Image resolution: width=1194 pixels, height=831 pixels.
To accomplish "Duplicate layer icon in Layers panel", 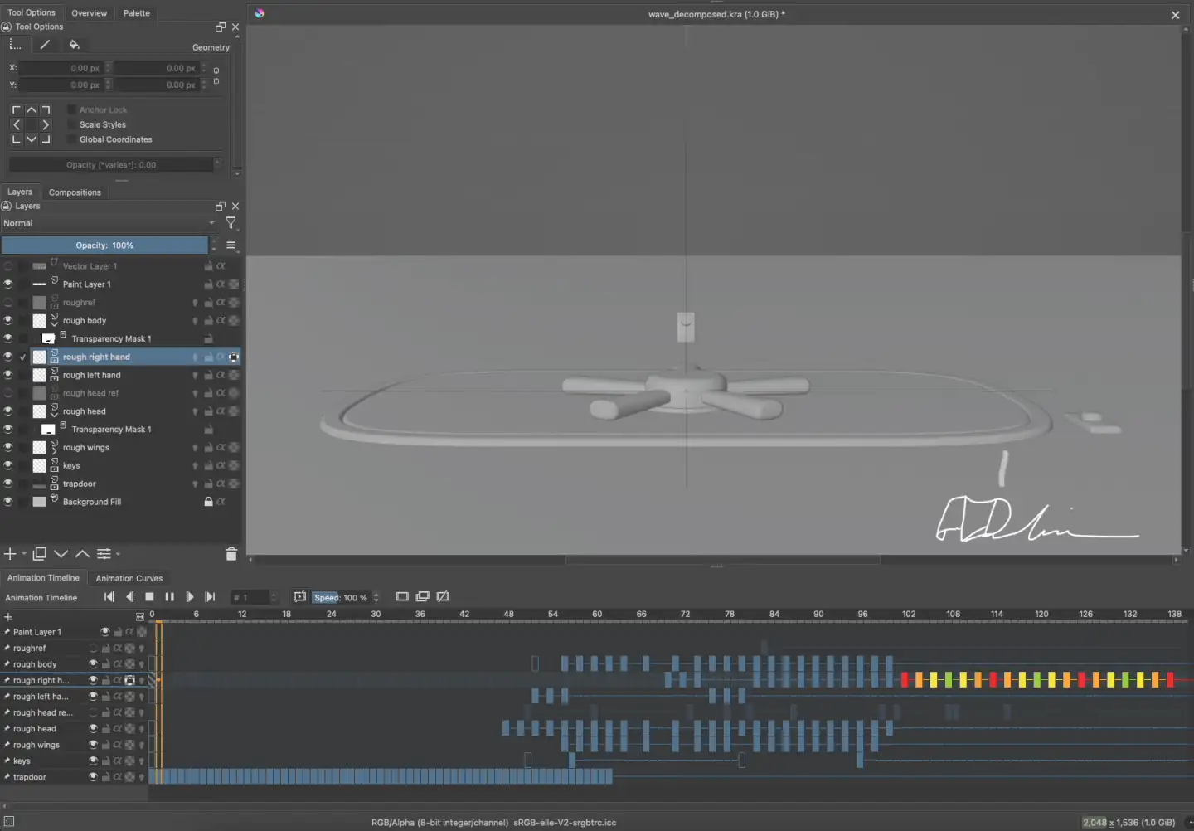I will tap(39, 554).
